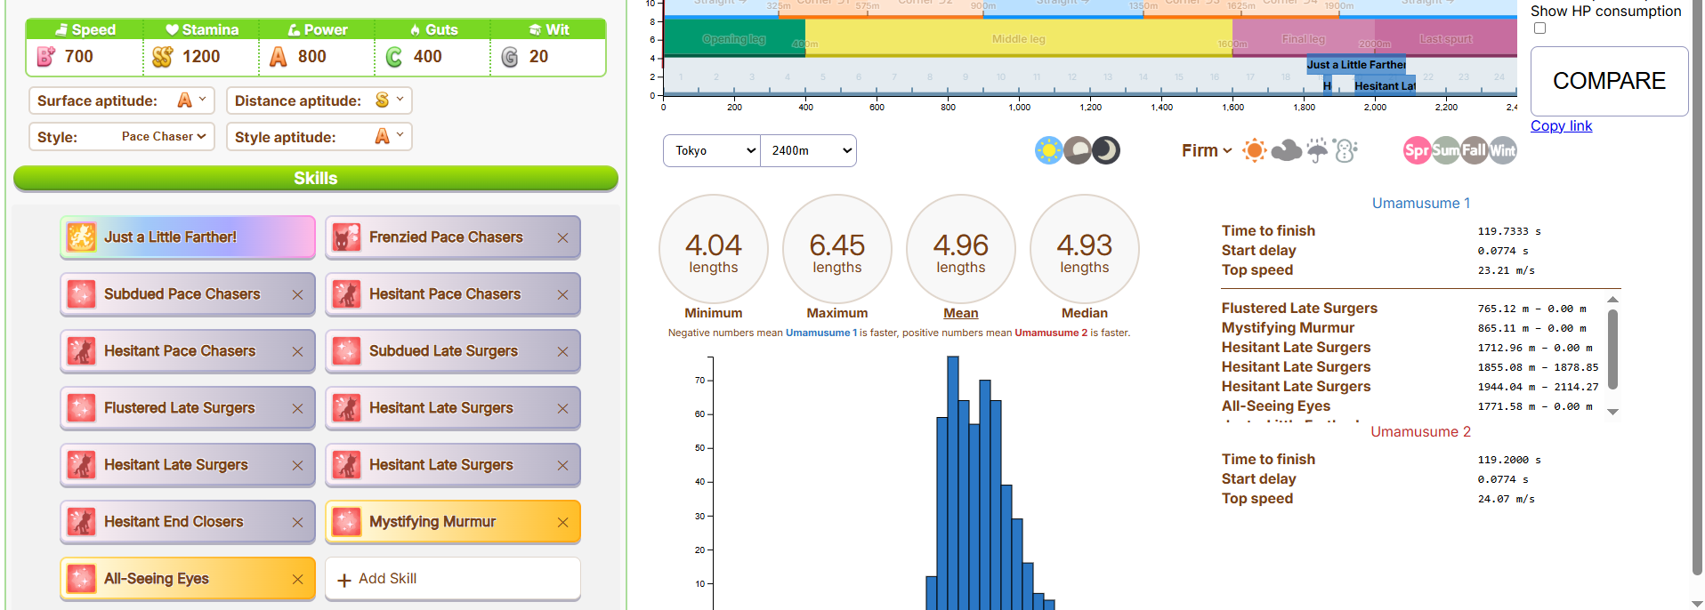Click the COMPARE button
The height and width of the screenshot is (610, 1705).
pyautogui.click(x=1609, y=81)
